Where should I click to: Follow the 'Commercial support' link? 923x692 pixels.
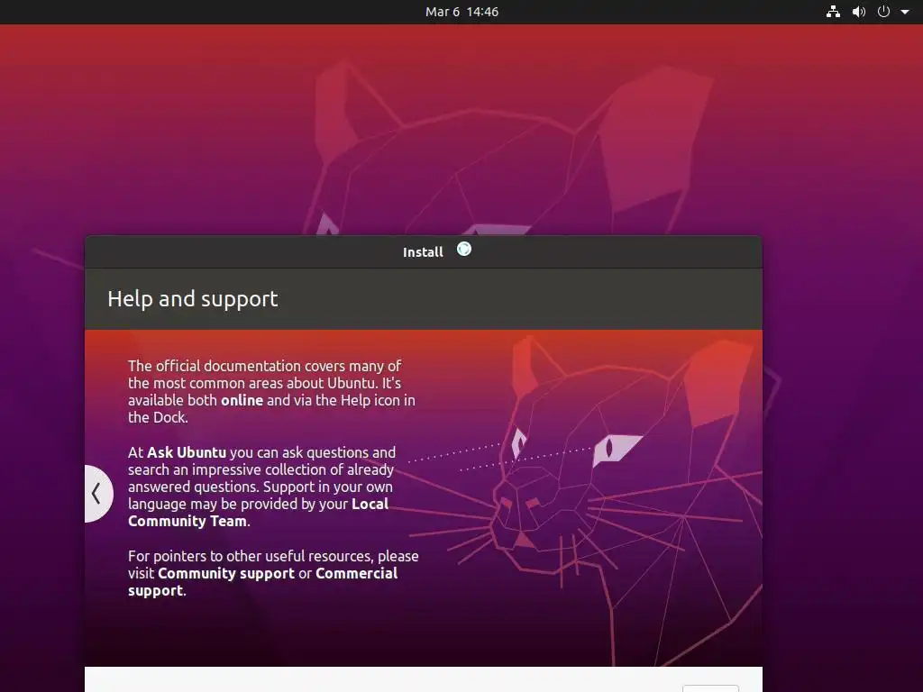263,582
